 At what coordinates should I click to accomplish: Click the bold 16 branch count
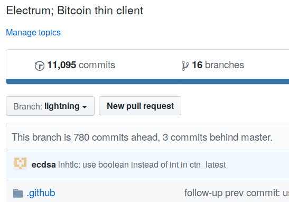click(x=197, y=65)
